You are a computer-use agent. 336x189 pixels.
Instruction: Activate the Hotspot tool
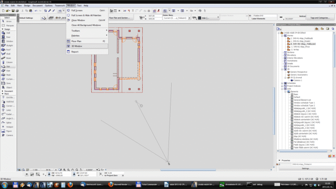[x=8, y=127]
